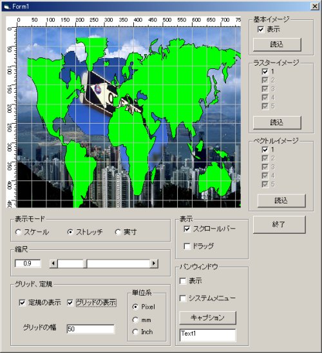
Task: Click the Text1 caption text box
Action: [208, 335]
